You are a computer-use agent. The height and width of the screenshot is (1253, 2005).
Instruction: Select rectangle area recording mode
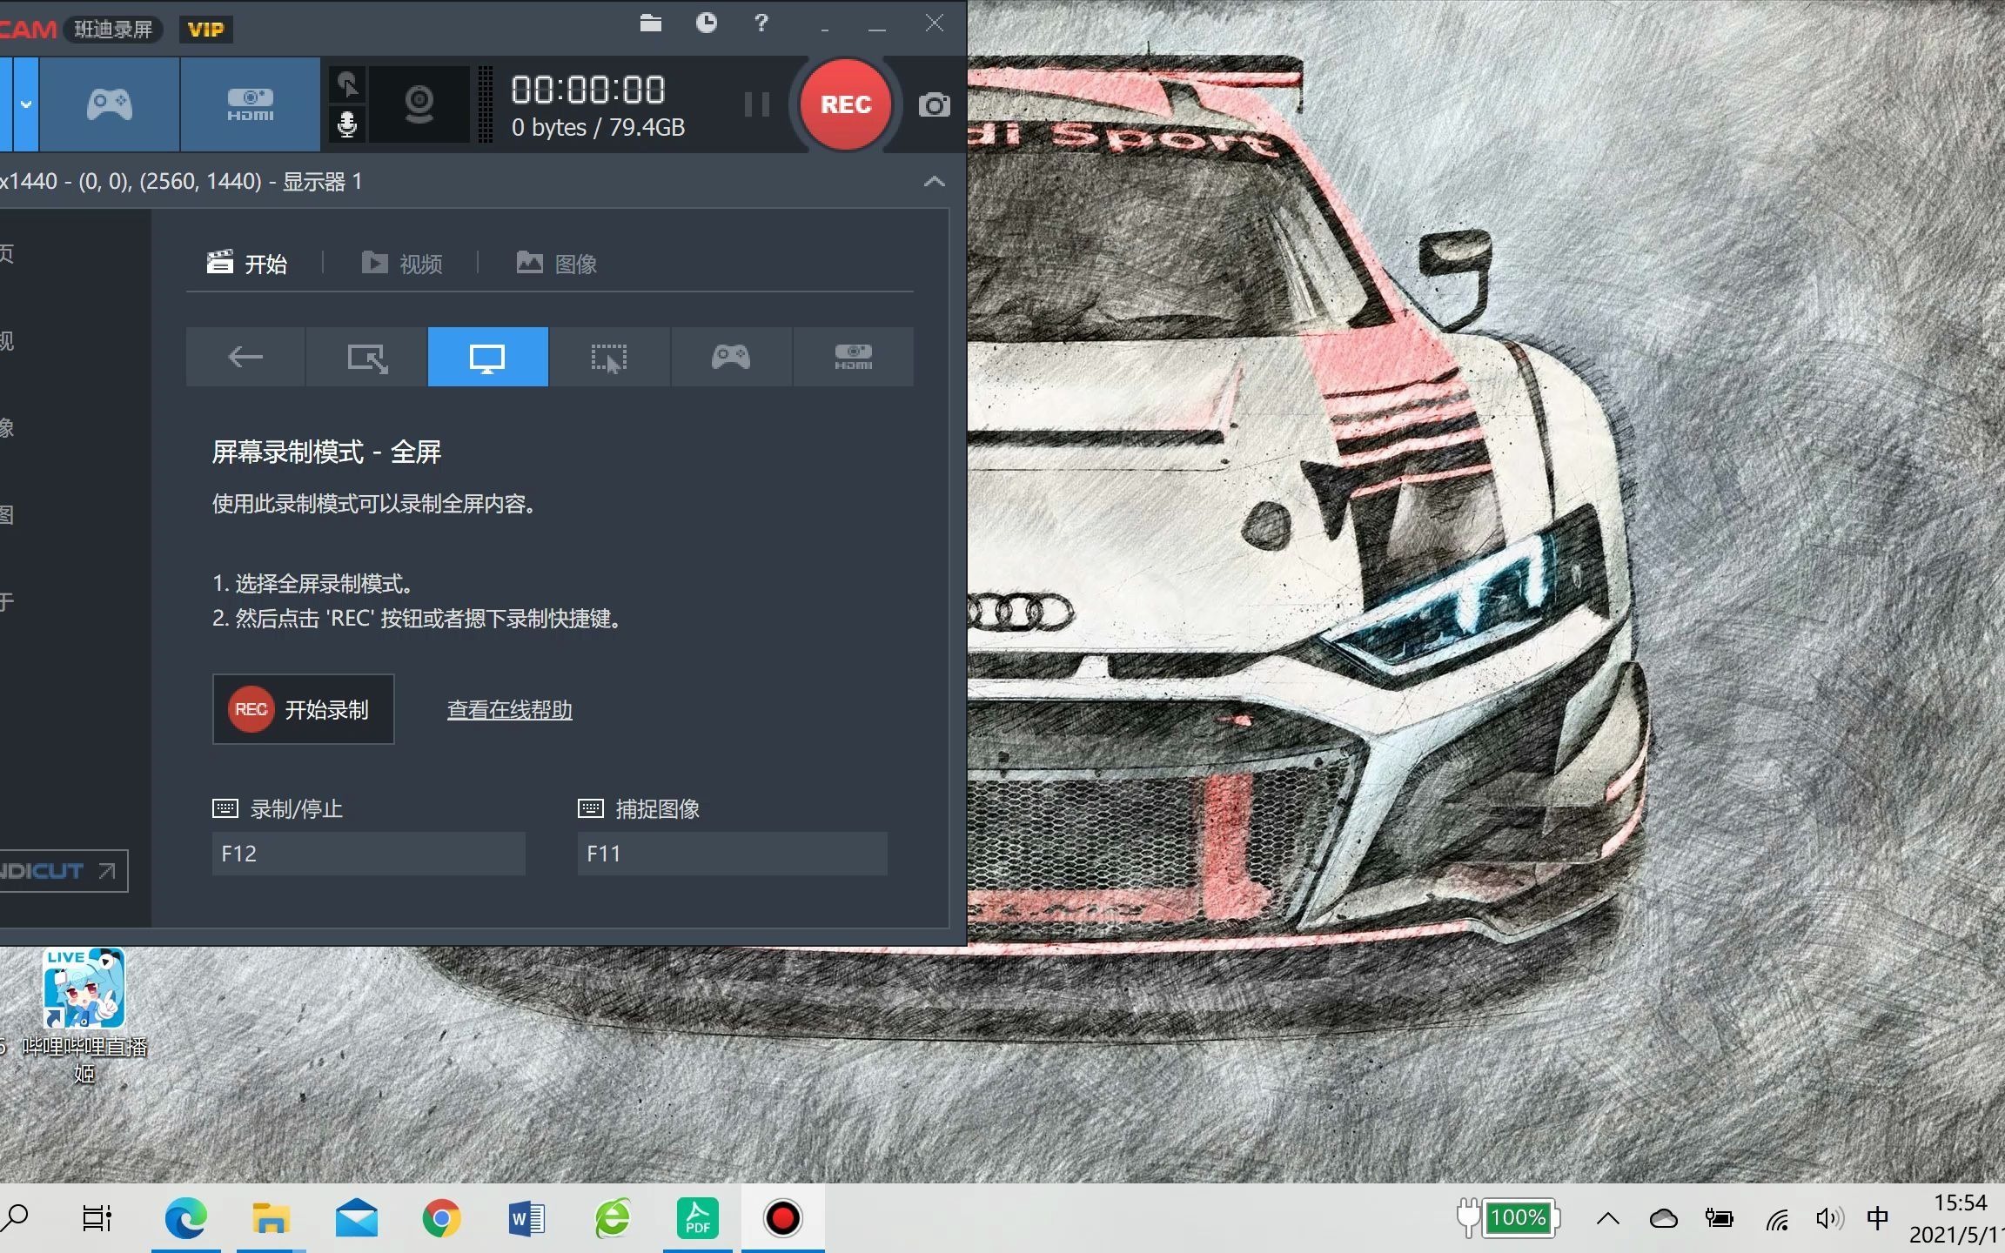click(366, 357)
